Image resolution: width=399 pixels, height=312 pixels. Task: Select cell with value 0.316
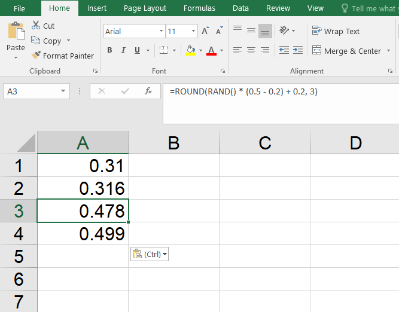pos(83,188)
